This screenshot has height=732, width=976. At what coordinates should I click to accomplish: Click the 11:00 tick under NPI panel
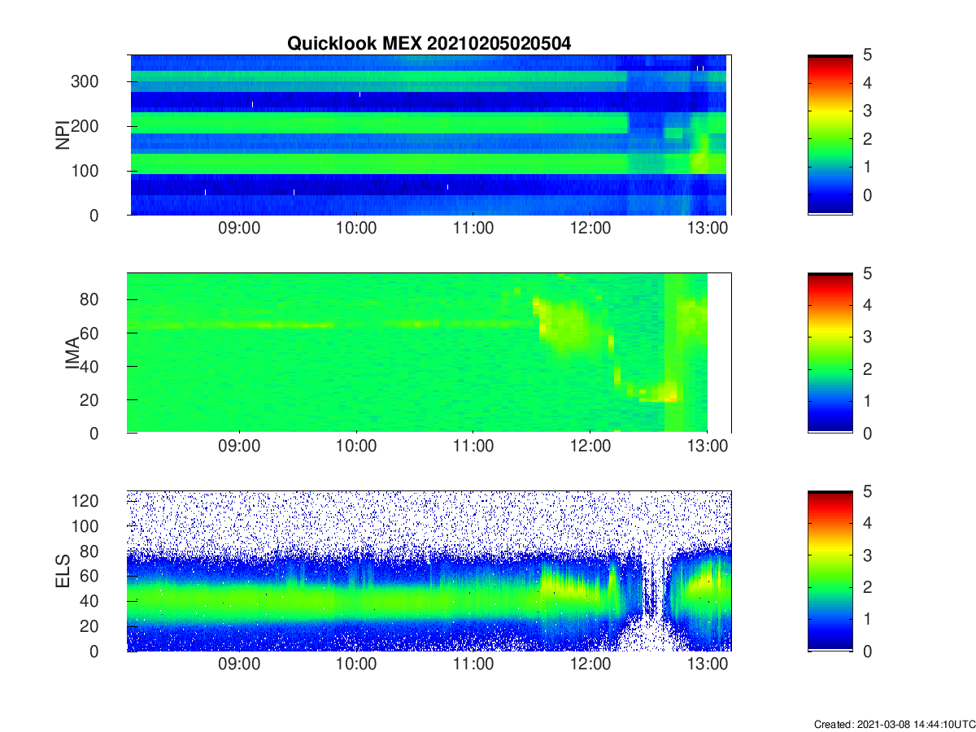(x=473, y=229)
